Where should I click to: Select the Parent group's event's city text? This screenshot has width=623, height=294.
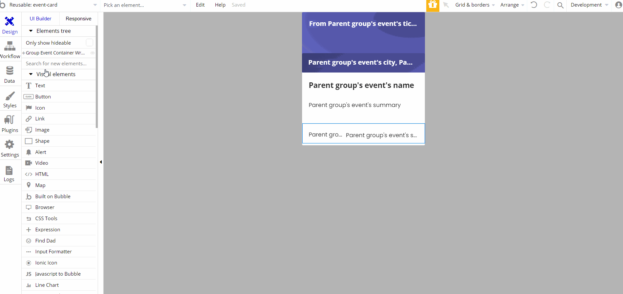[360, 62]
